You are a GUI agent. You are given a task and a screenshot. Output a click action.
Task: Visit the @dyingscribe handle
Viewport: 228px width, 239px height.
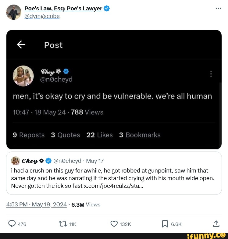(x=42, y=16)
